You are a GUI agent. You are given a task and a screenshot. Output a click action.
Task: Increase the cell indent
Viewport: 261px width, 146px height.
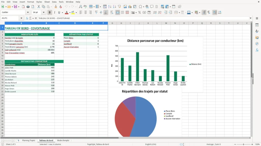[x=166, y=12]
